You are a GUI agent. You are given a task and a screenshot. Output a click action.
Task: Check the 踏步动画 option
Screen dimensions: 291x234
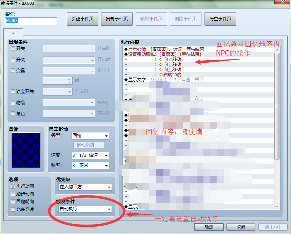click(x=13, y=194)
